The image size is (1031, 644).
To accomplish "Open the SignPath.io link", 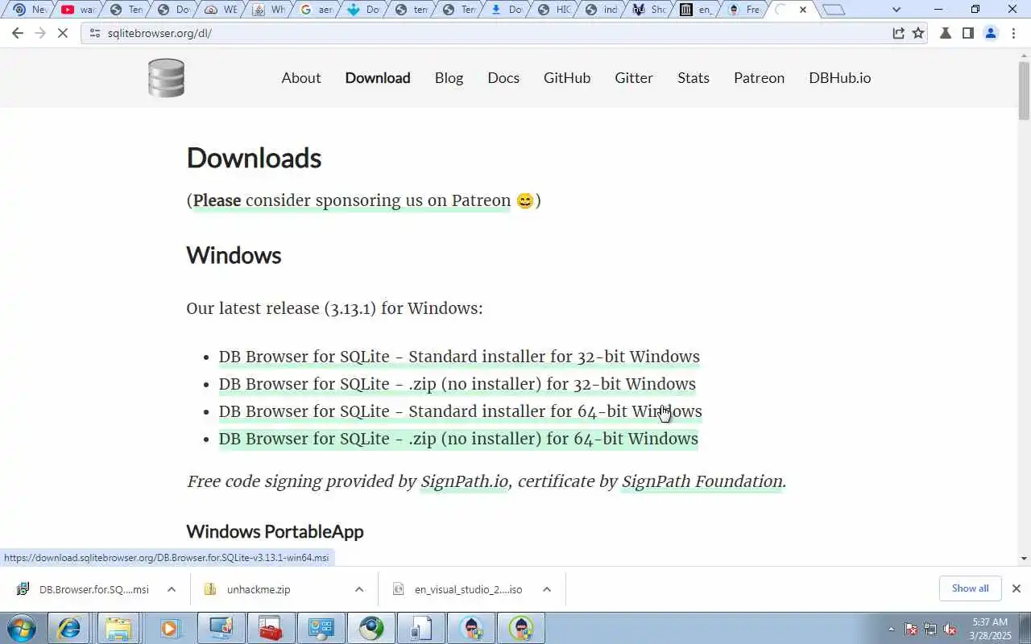I will click(x=464, y=481).
